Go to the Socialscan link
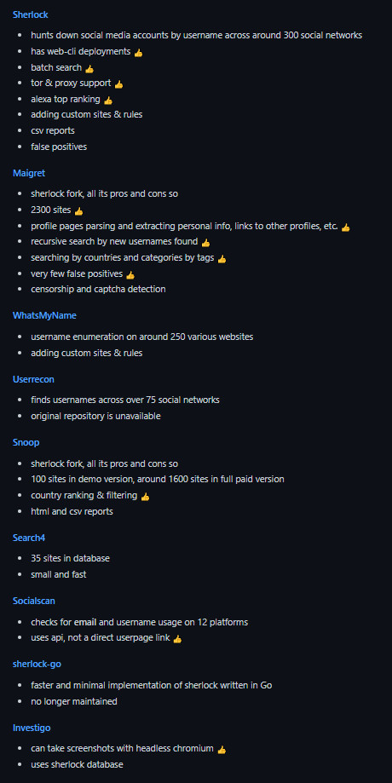The image size is (392, 783). 34,601
